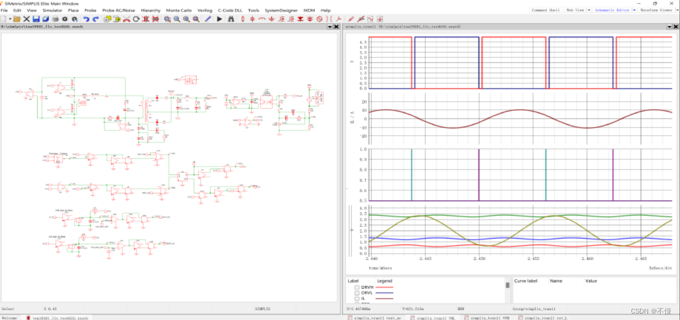Place an inductor from toolbar
680x320 pixels.
pyautogui.click(x=262, y=19)
